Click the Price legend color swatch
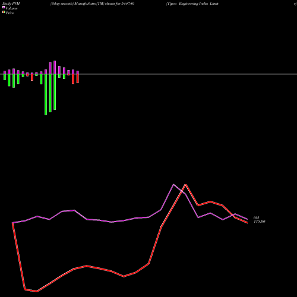Image resolution: width=297 pixels, height=297 pixels. 4,12
